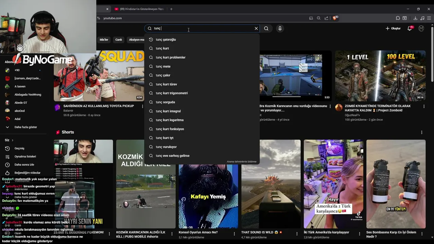
Task: Click Arama tahminlerini bildirme link
Action: pyautogui.click(x=241, y=162)
